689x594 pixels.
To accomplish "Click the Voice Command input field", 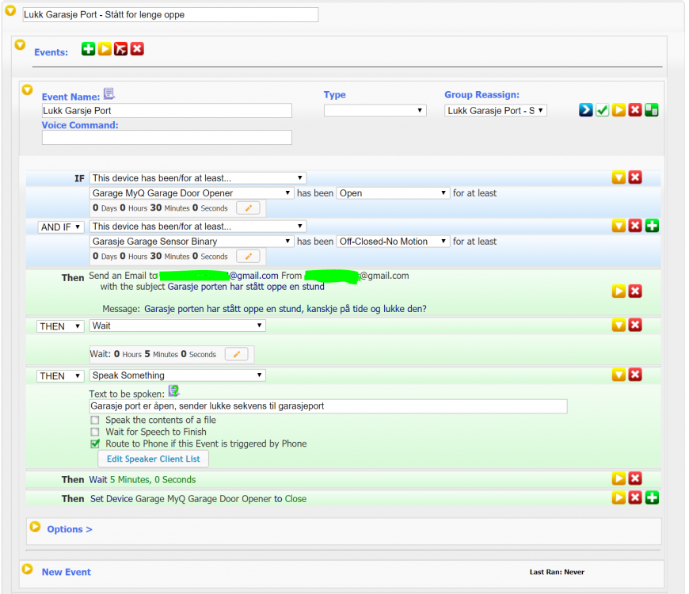I will pos(167,138).
